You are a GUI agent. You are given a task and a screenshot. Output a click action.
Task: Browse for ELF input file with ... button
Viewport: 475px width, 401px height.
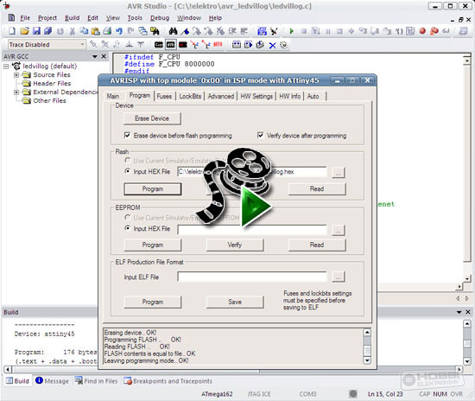point(339,277)
